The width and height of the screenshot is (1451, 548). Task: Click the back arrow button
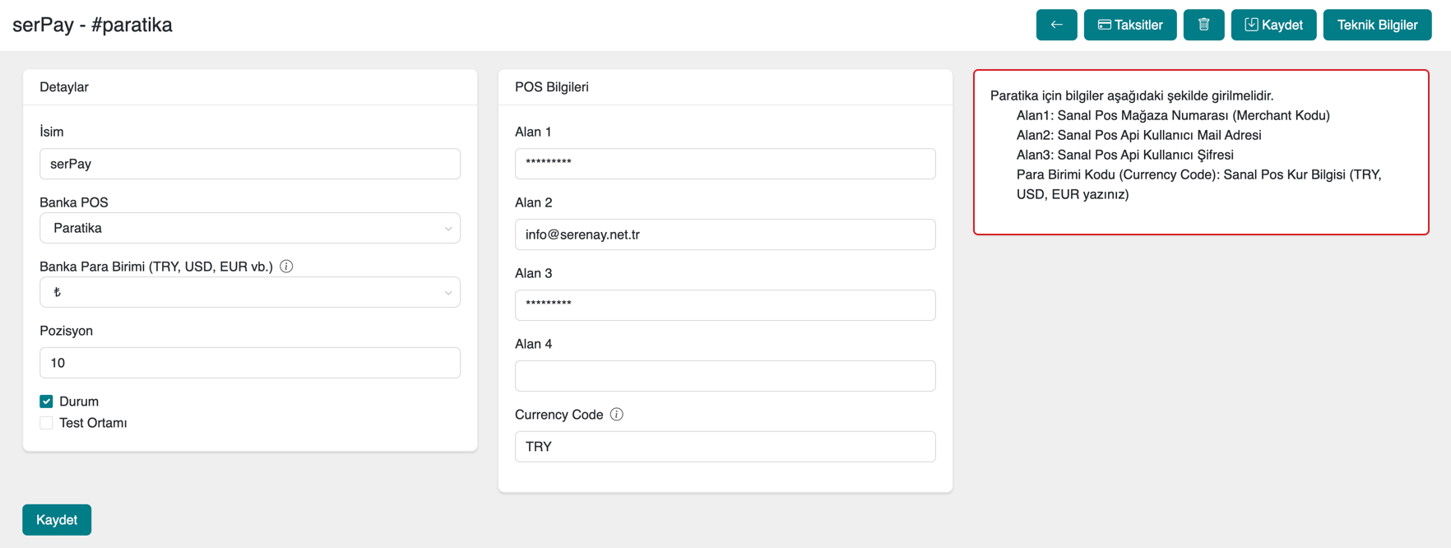[x=1056, y=25]
